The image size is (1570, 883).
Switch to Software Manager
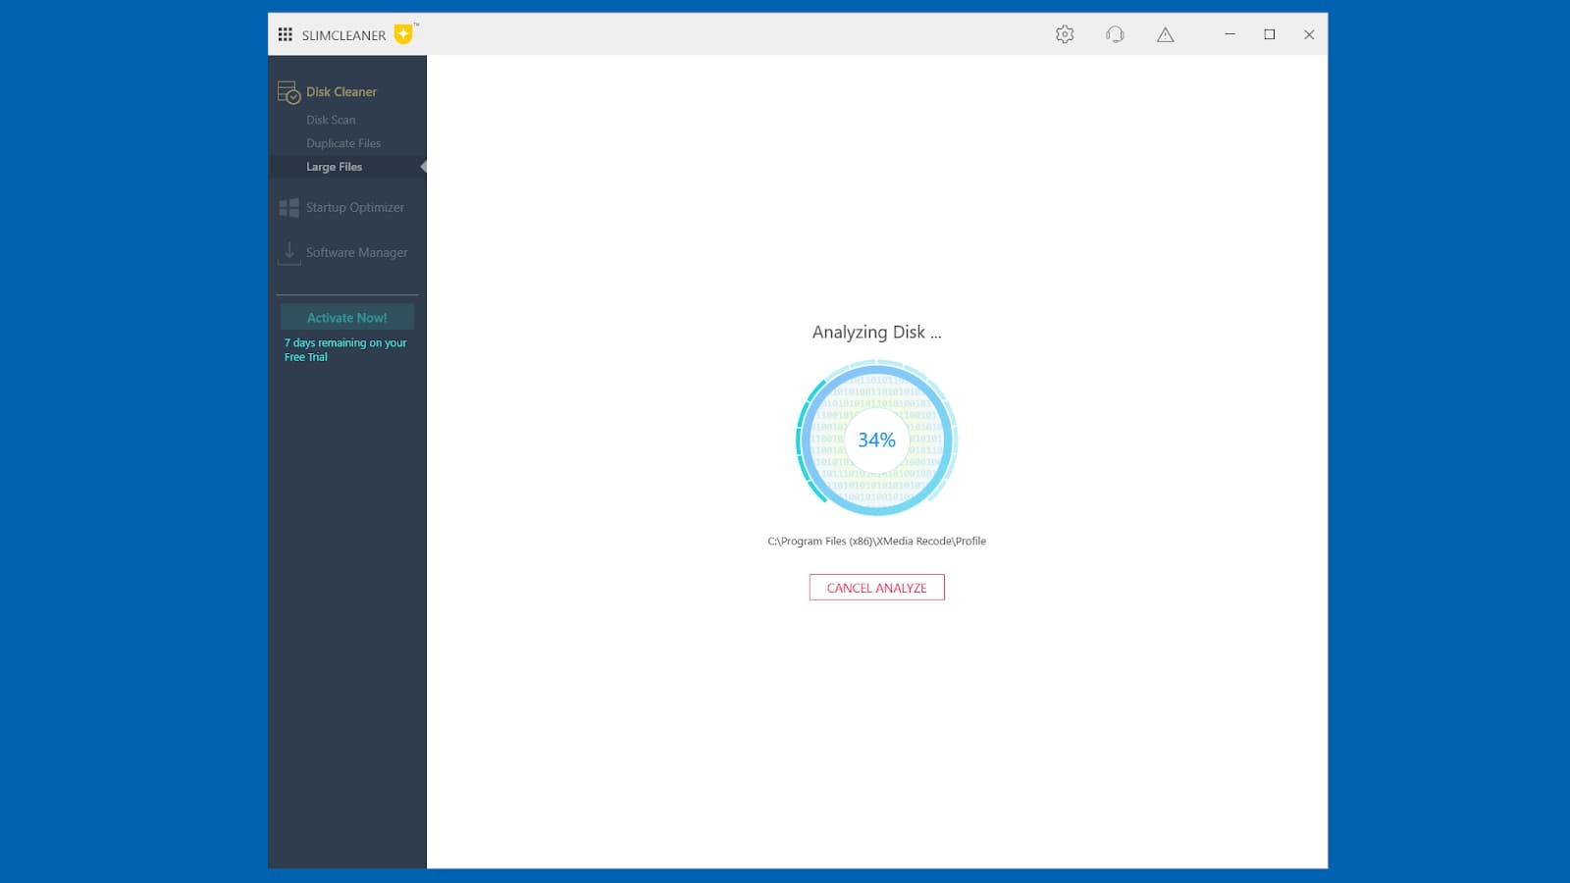[357, 252]
